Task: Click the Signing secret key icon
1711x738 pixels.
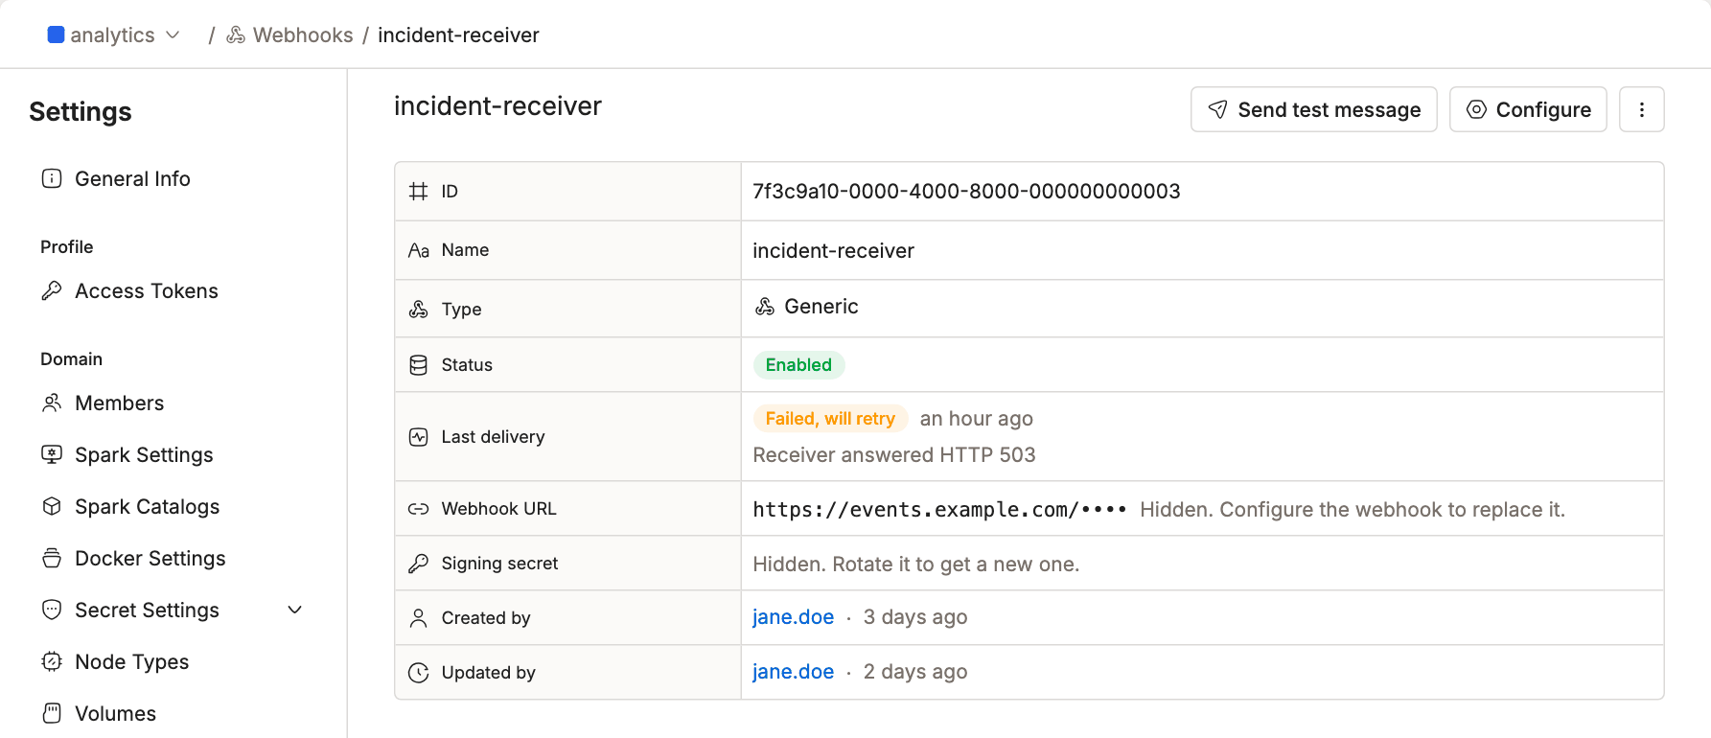Action: [x=418, y=564]
